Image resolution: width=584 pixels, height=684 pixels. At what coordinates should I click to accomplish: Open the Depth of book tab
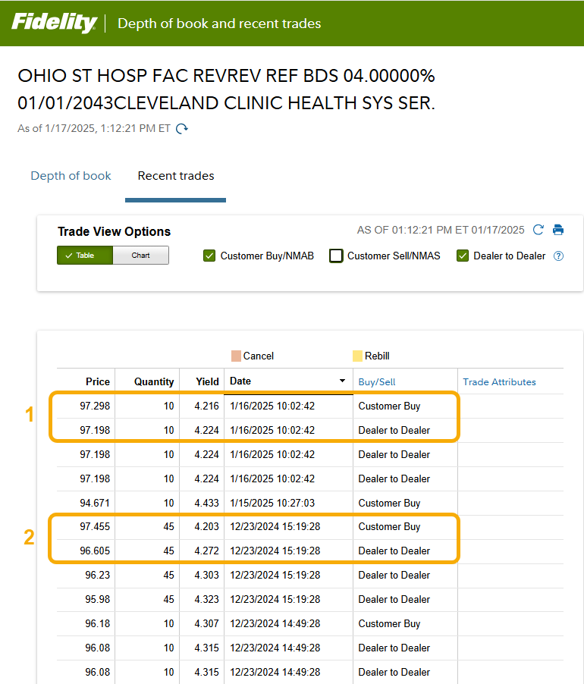(x=71, y=176)
